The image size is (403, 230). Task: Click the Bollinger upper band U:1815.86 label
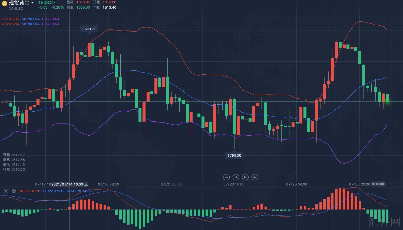tap(10, 19)
